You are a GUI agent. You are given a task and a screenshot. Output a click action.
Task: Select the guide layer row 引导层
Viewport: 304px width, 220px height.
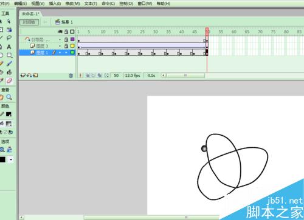coord(47,39)
